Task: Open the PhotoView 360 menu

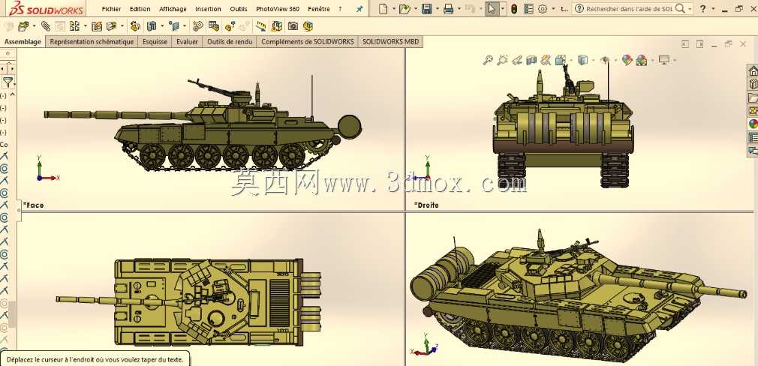Action: (x=278, y=9)
